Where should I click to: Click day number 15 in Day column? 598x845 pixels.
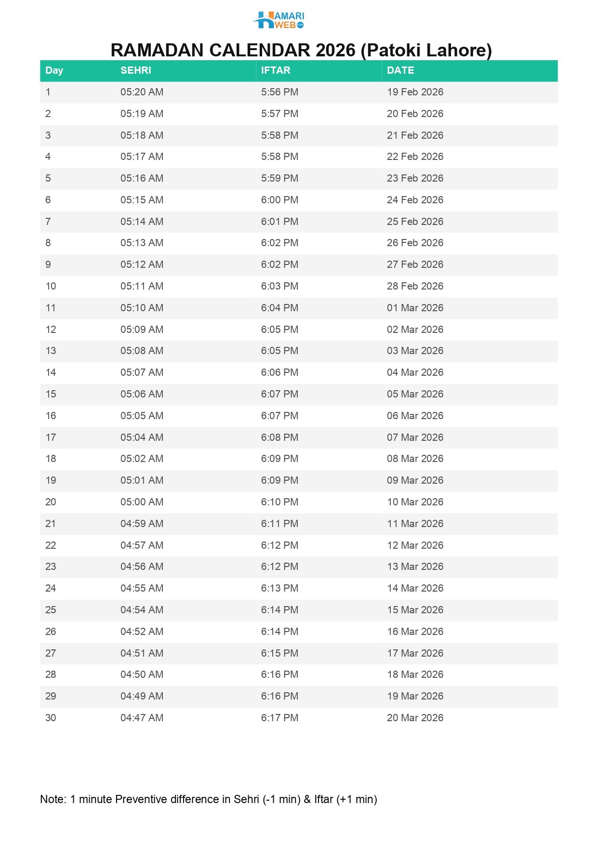coord(51,394)
